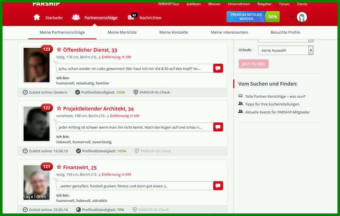Switch to Meine Partnervorschläge tab
The width and height of the screenshot is (340, 216).
click(62, 32)
